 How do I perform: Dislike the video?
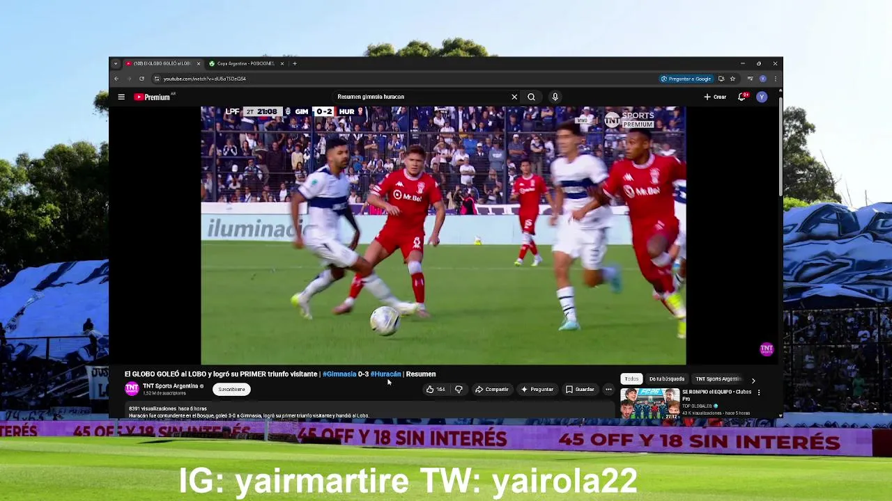coord(459,390)
